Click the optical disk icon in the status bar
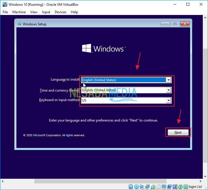 [x=136, y=187]
